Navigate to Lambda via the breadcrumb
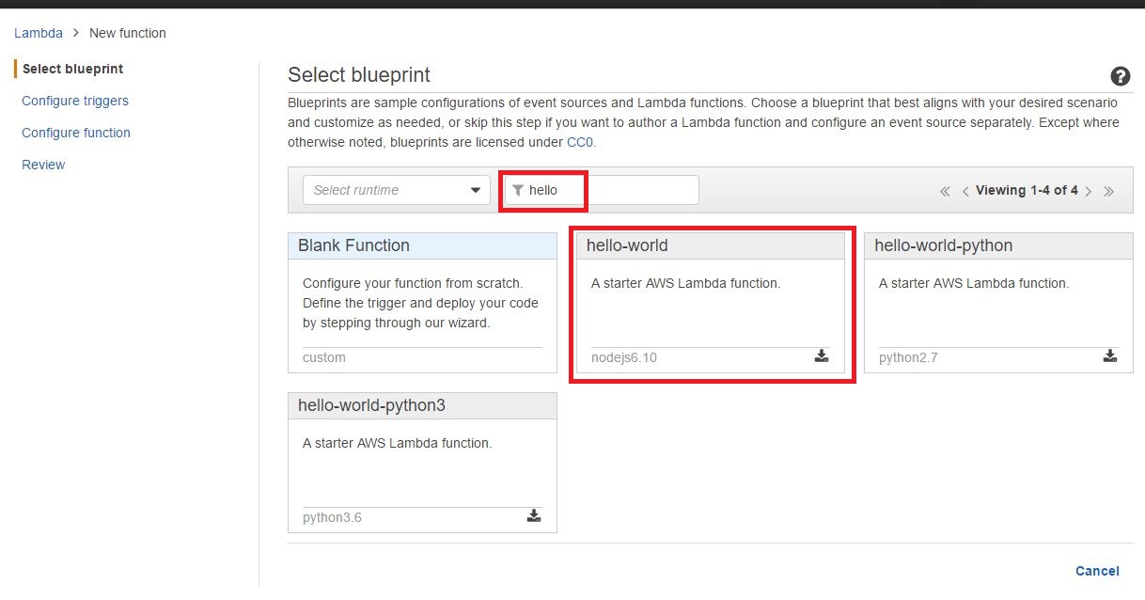1145x600 pixels. pyautogui.click(x=39, y=32)
